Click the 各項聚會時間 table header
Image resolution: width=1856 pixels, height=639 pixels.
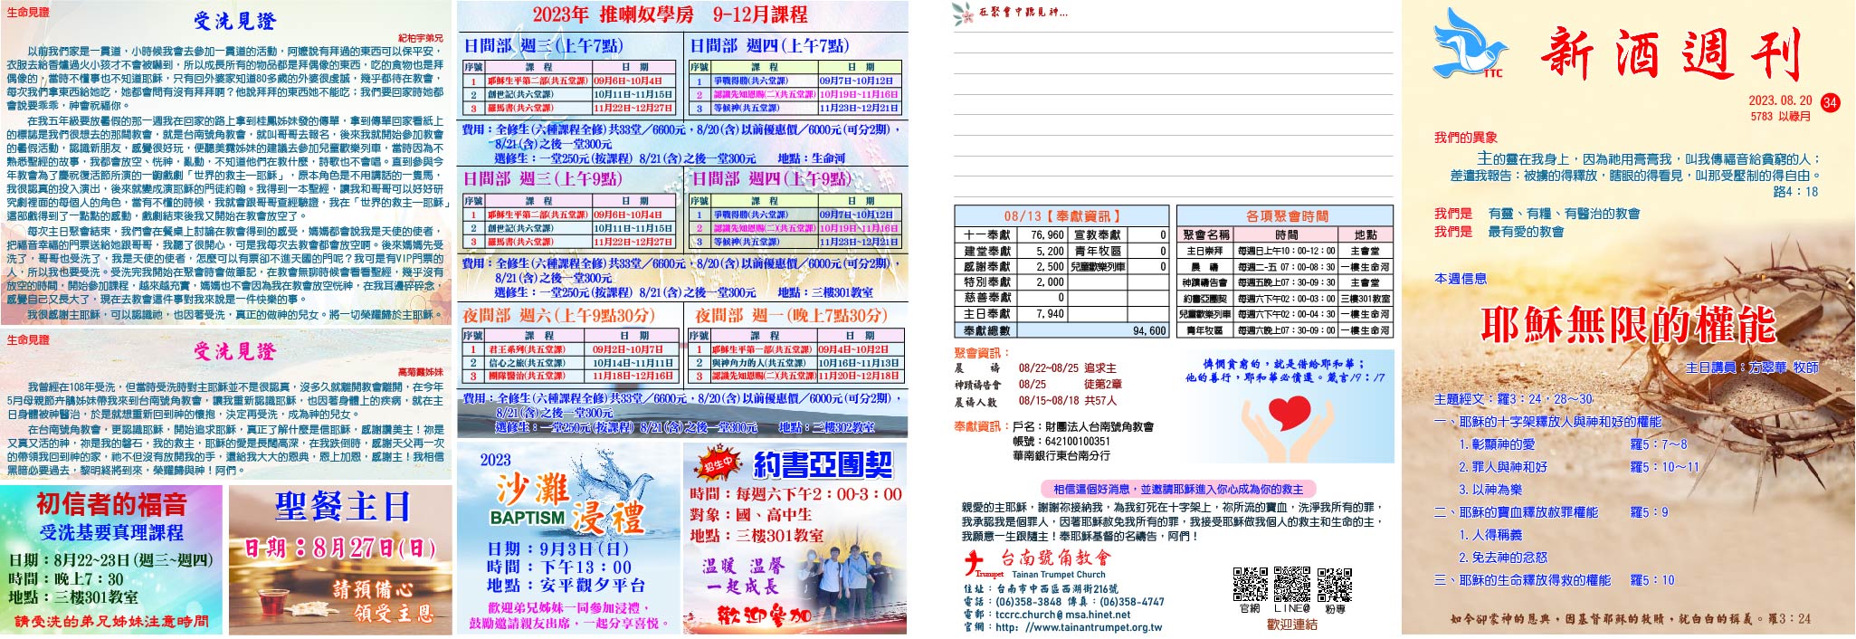[1287, 216]
